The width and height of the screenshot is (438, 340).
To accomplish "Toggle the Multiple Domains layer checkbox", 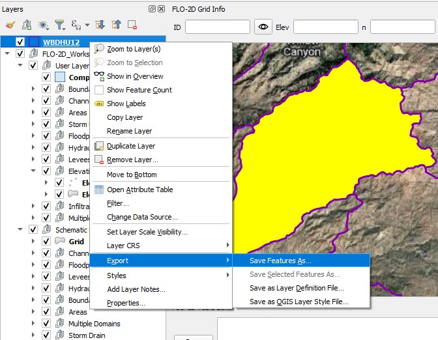I will pyautogui.click(x=46, y=324).
